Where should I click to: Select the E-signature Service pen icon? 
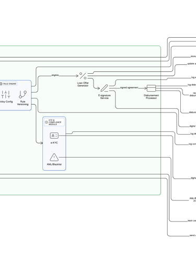105,88
